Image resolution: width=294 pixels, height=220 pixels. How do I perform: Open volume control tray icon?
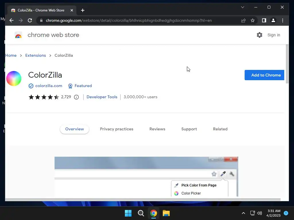[260, 213]
